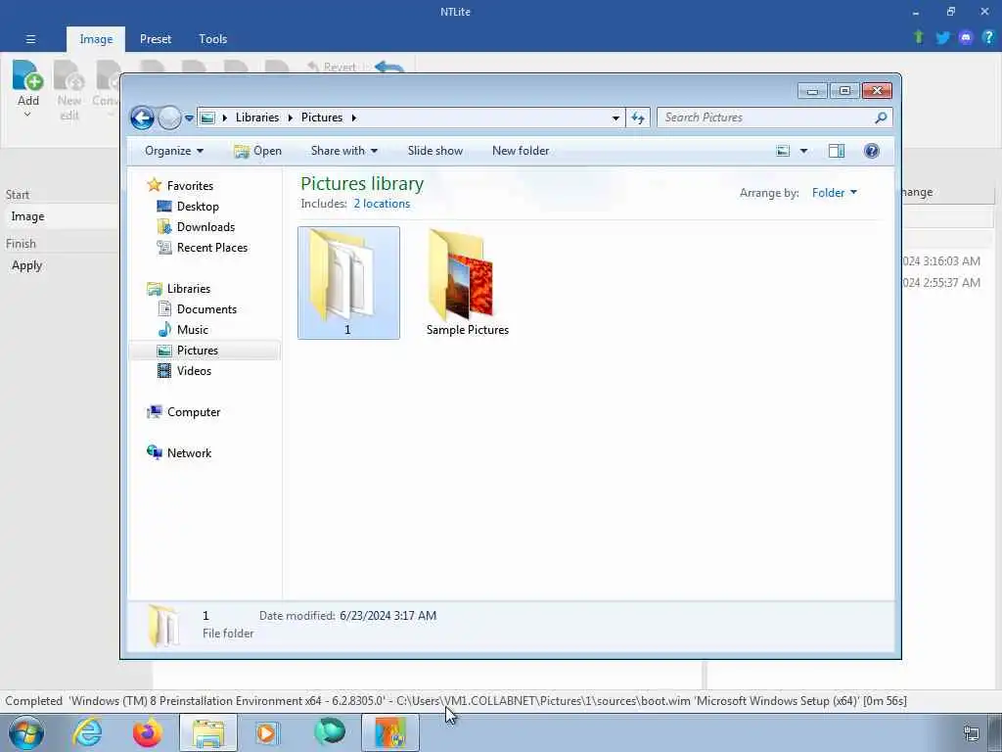Toggle the preview pane icon
Viewport: 1002px width, 752px height.
pos(837,151)
